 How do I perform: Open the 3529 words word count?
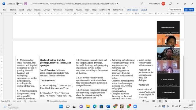tap(17, 101)
